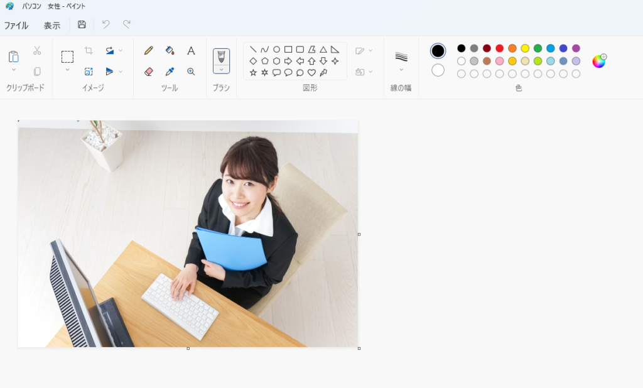The image size is (643, 388).
Task: Pick the triangle shape
Action: [x=323, y=49]
